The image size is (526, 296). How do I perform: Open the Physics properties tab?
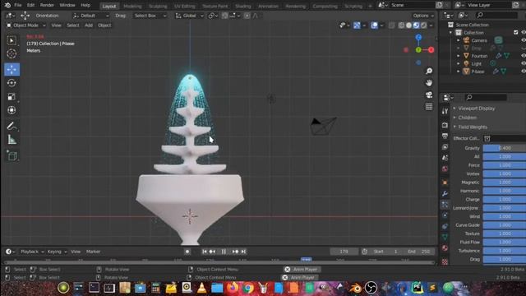point(445,215)
